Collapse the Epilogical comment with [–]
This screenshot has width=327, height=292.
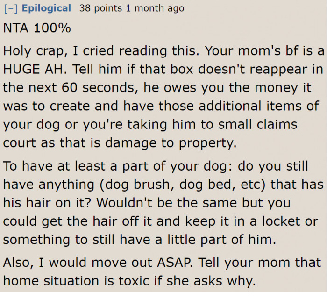(x=11, y=8)
